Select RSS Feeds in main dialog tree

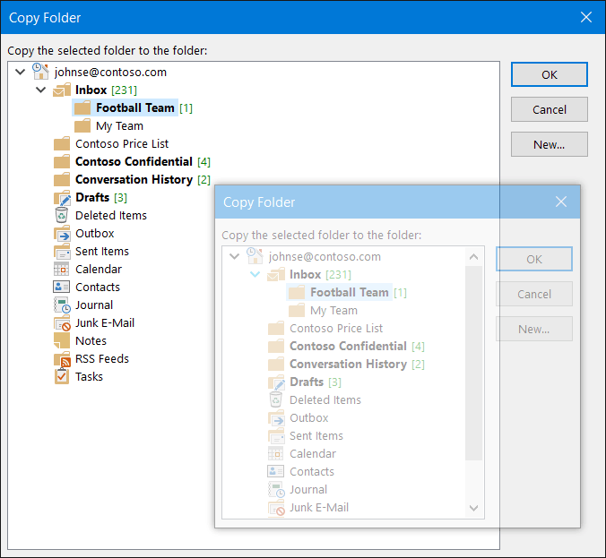(102, 359)
